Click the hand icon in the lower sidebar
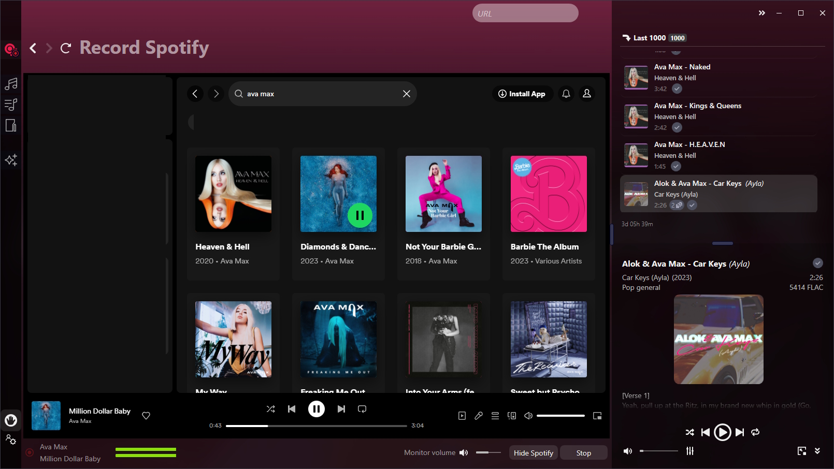 (11, 420)
